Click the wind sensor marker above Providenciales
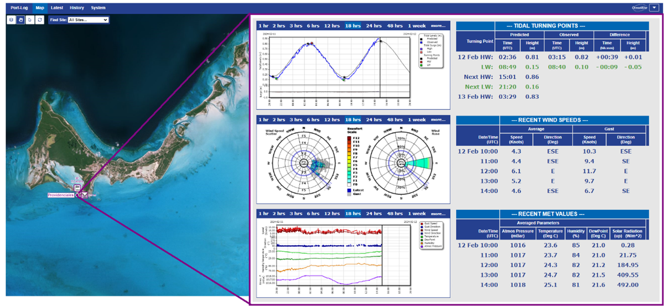The width and height of the screenshot is (664, 306). (x=77, y=188)
